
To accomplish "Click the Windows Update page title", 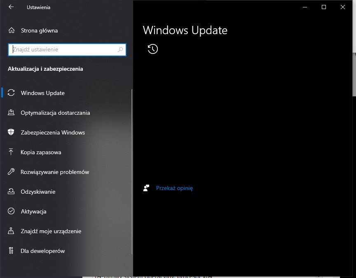I will coord(185,30).
